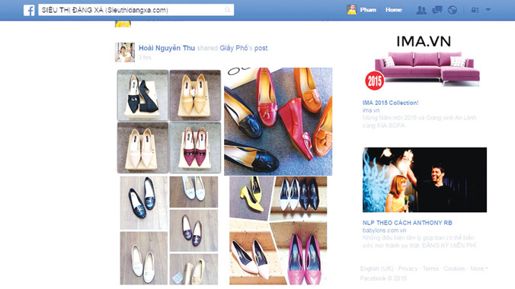Viewport: 515px width, 289px height.
Task: Focus the Facebook search field
Action: coord(136,10)
